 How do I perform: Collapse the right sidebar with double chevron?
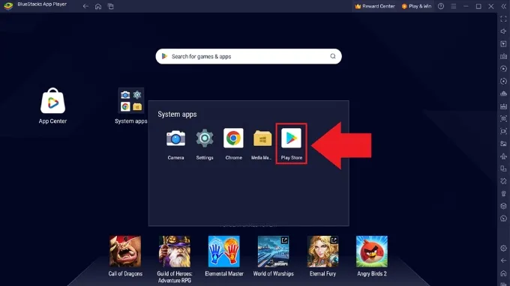click(503, 6)
